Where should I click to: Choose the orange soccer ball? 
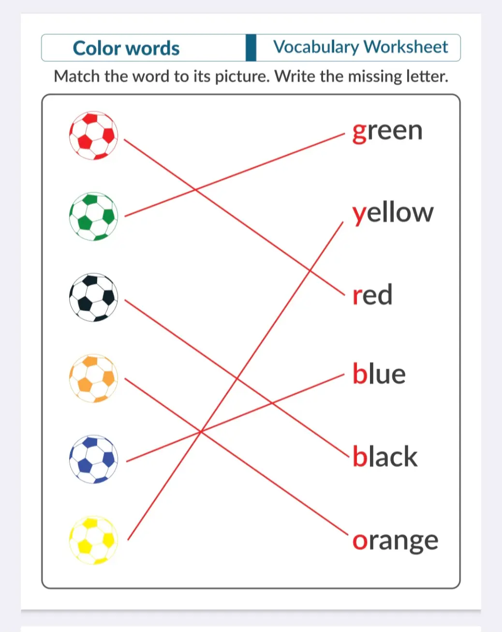93,378
